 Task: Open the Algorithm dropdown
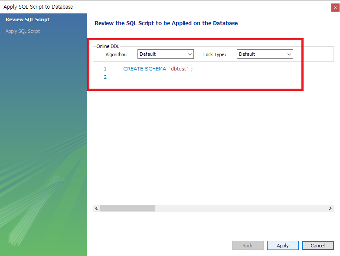[166, 54]
